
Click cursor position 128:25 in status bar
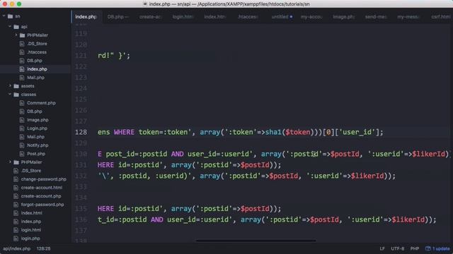[43, 248]
